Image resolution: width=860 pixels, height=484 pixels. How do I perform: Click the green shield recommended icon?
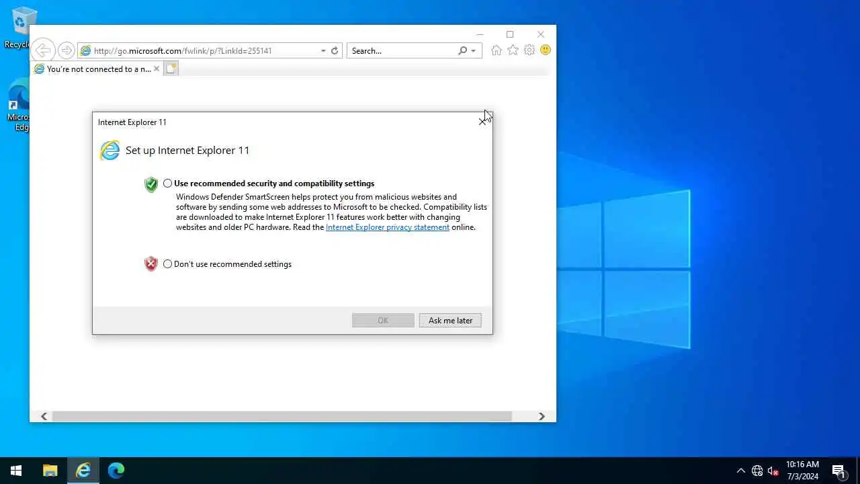(x=151, y=184)
